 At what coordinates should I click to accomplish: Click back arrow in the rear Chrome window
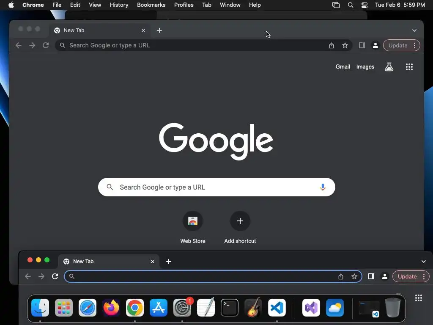[19, 45]
